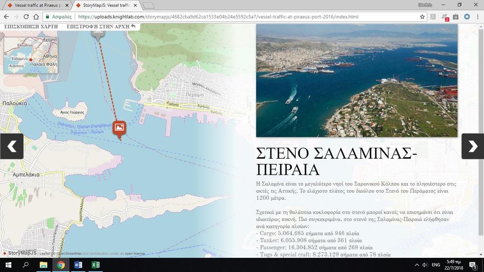Image resolution: width=484 pixels, height=272 pixels.
Task: Click the red image map marker
Action: (119, 129)
